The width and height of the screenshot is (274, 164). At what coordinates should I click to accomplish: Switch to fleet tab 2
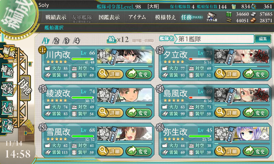click(x=56, y=41)
